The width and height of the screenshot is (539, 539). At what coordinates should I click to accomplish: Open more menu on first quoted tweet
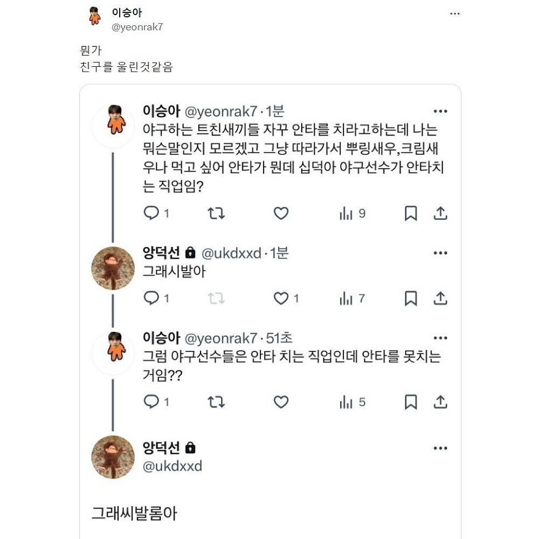click(x=440, y=112)
